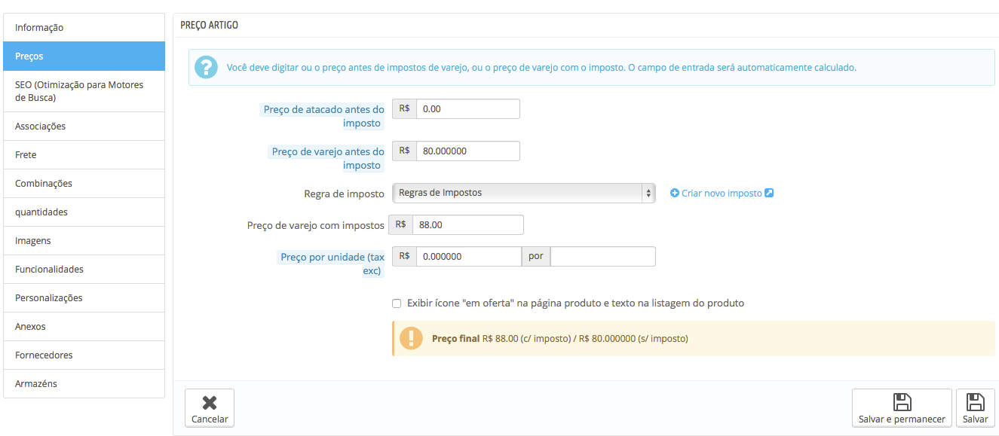This screenshot has height=436, width=999.
Task: Open the Informação tab in sidebar
Action: pos(84,28)
